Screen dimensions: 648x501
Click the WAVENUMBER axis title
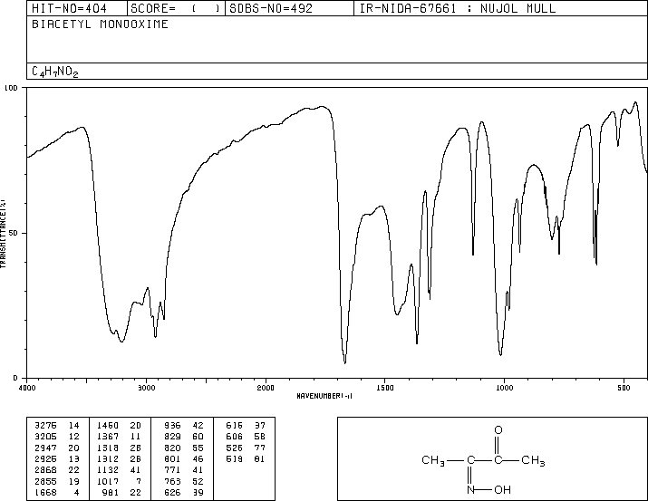324,396
